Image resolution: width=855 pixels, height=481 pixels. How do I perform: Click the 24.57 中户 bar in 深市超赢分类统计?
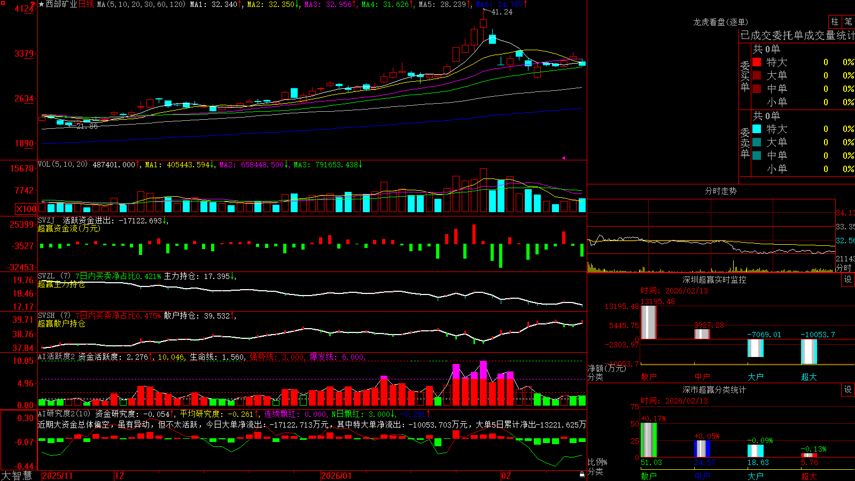702,449
